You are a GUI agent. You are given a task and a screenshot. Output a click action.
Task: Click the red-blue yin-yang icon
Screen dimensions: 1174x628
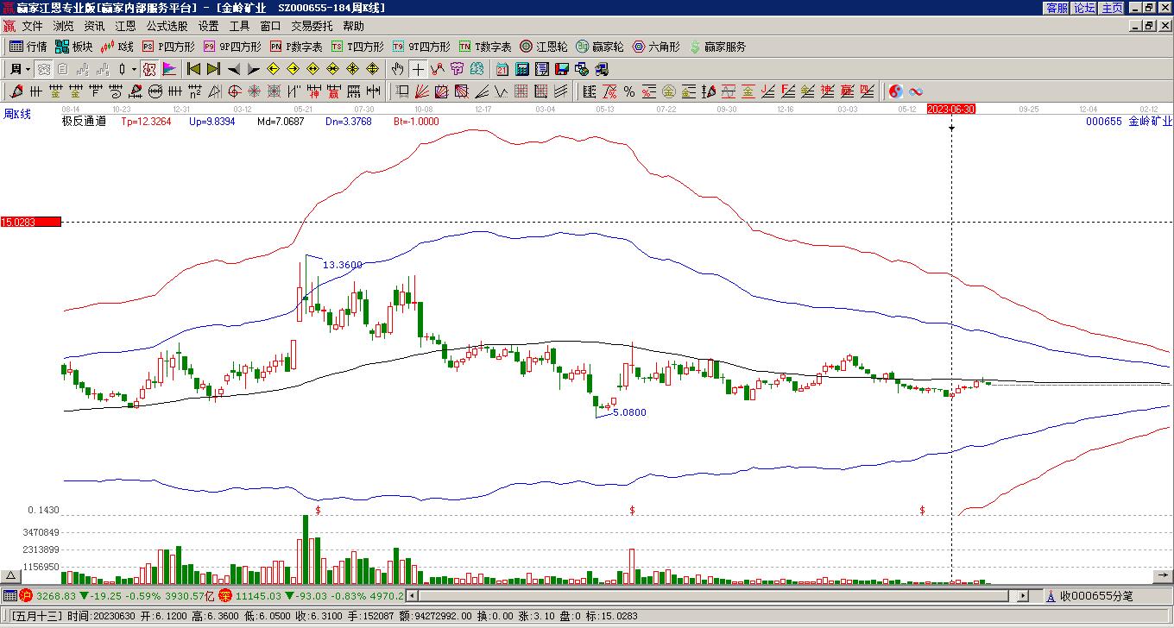point(896,91)
